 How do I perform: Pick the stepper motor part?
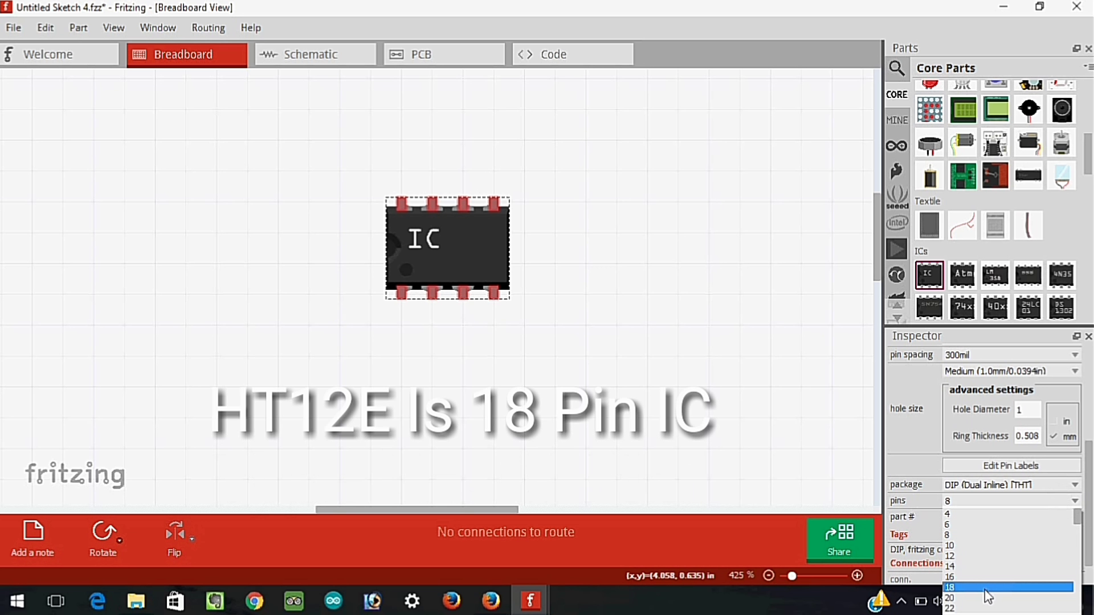click(x=1062, y=143)
